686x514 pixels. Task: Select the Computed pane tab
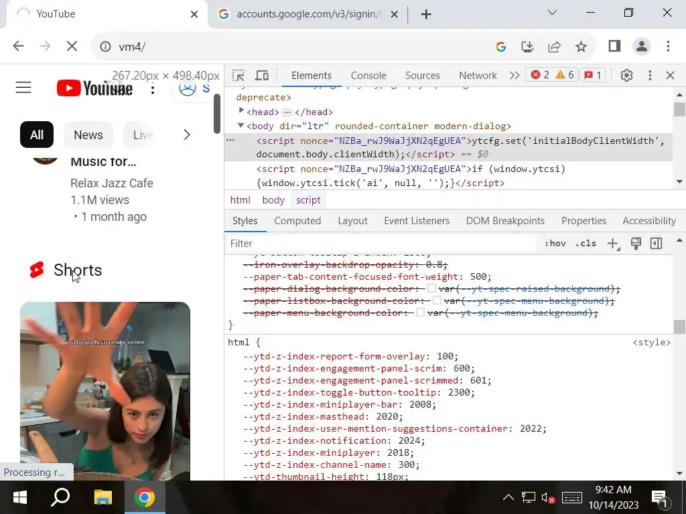(297, 221)
